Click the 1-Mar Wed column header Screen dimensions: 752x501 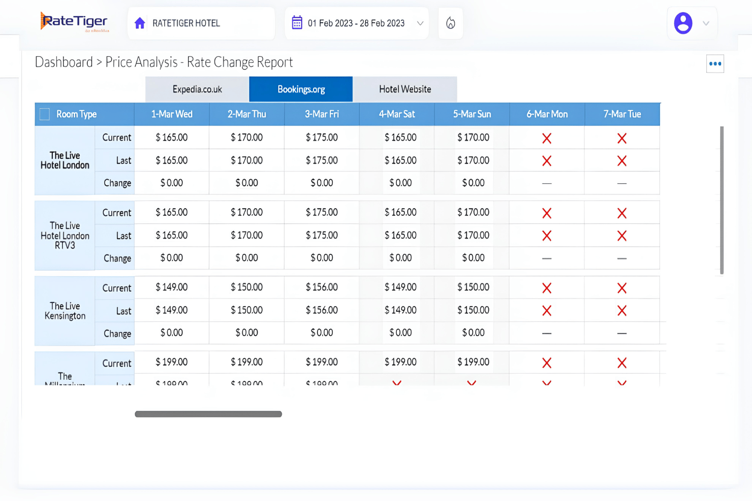[x=172, y=114]
